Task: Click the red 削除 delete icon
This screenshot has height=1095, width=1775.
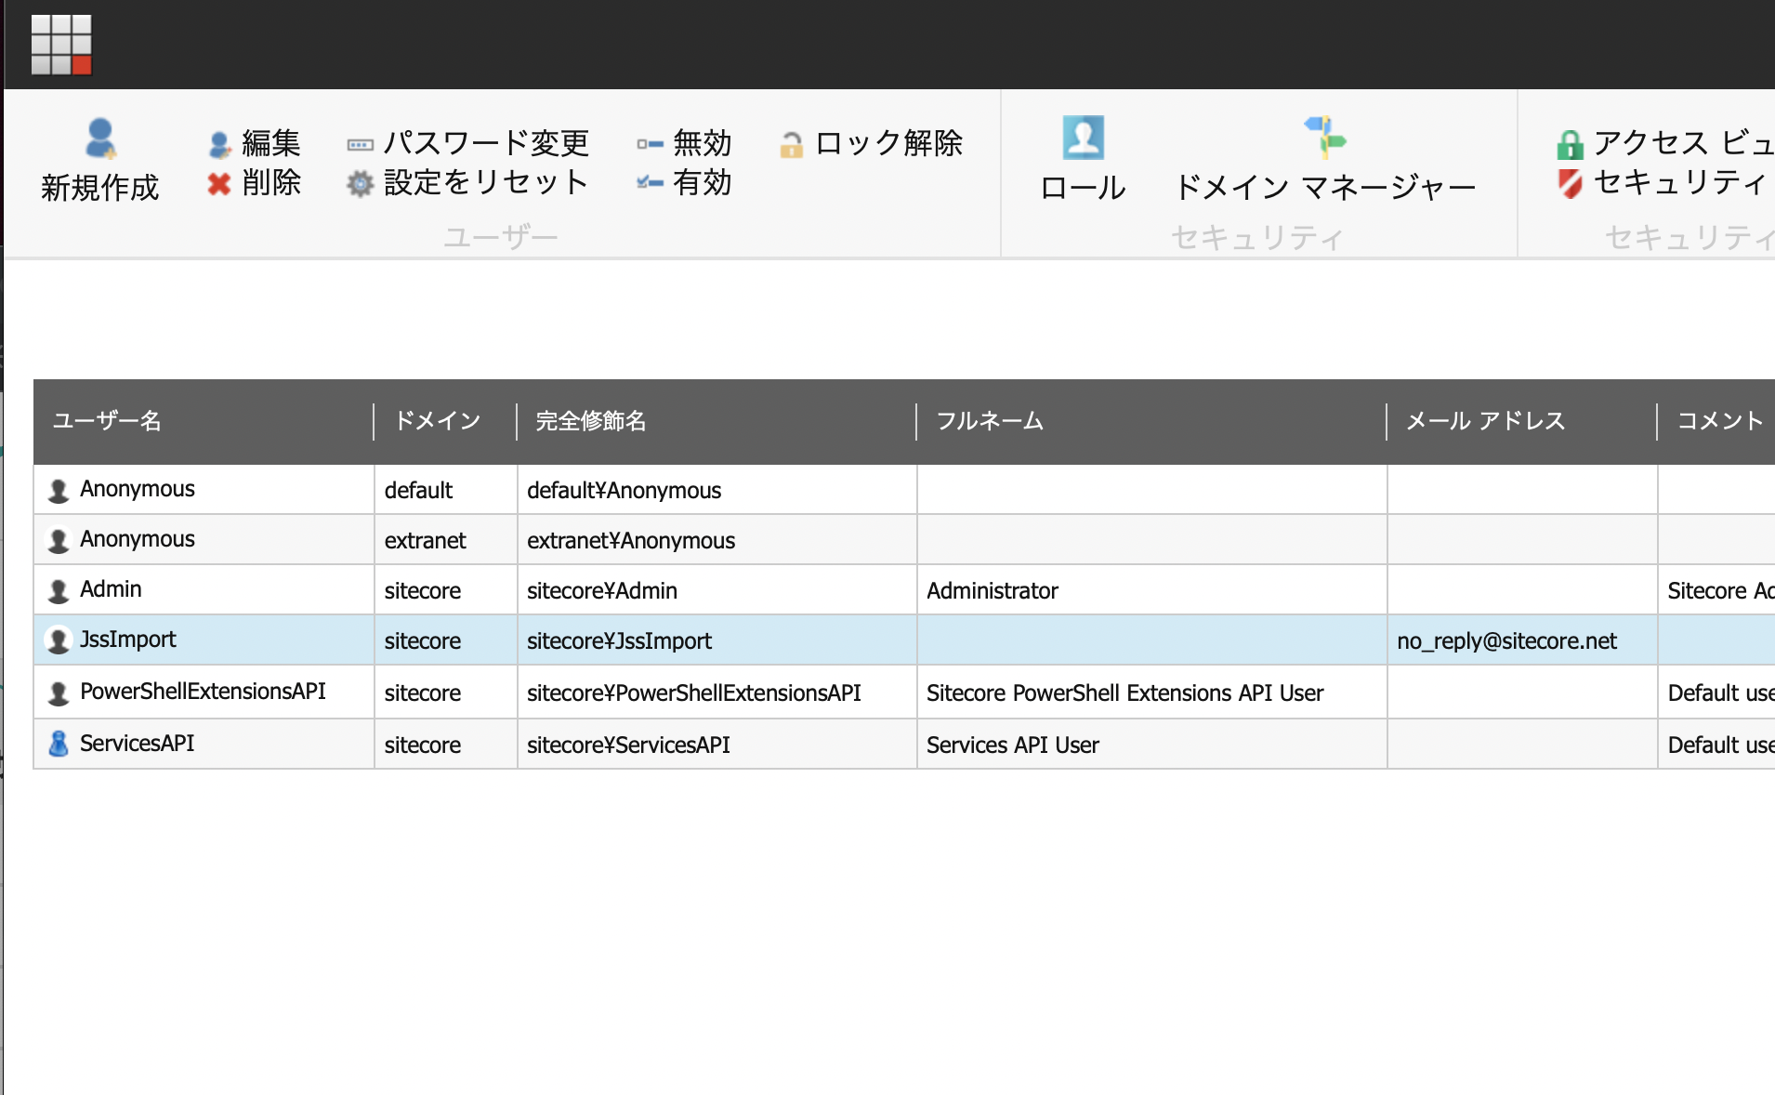Action: click(219, 184)
